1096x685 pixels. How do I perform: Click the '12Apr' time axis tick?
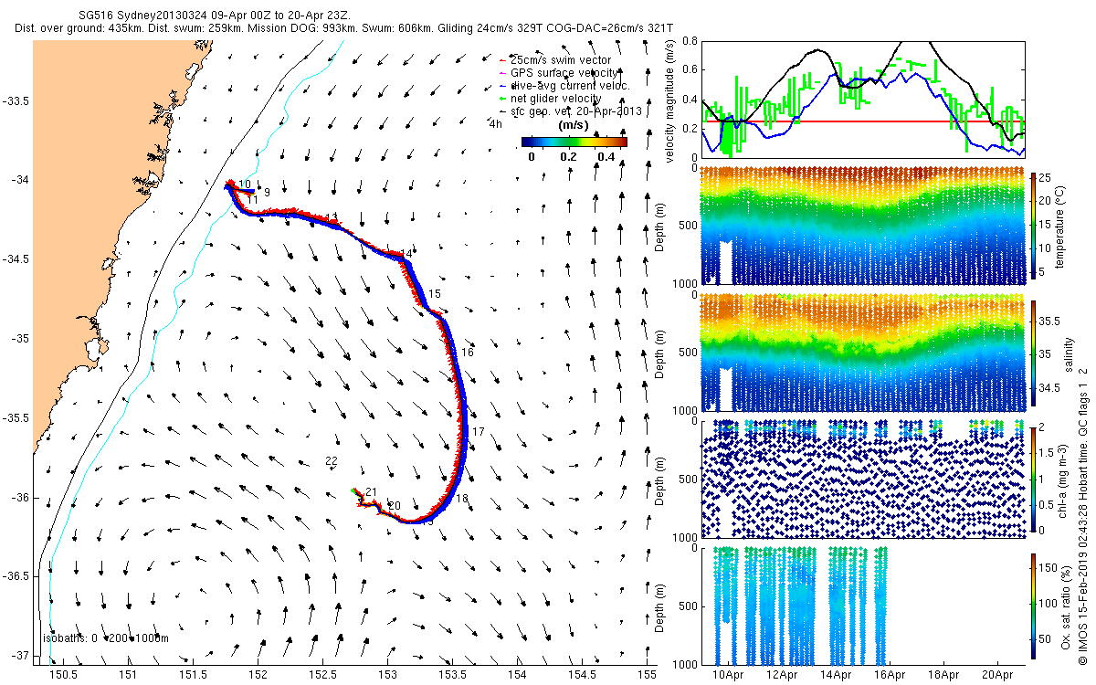[x=780, y=675]
